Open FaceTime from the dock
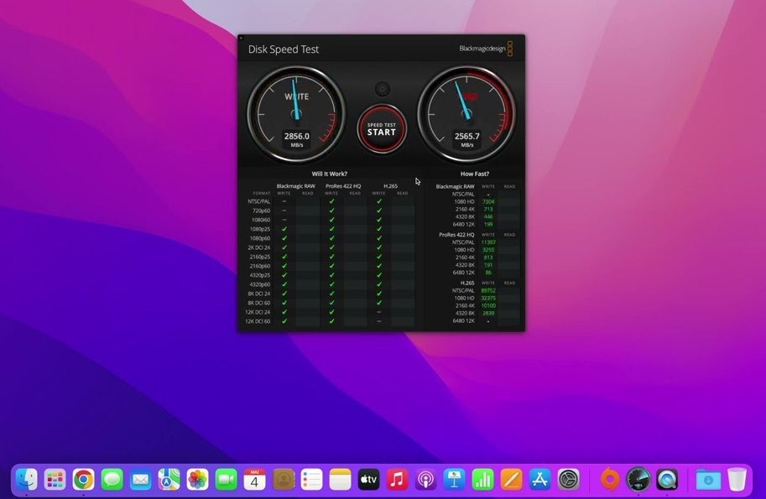Screen dimensions: 766x499 tap(227, 480)
